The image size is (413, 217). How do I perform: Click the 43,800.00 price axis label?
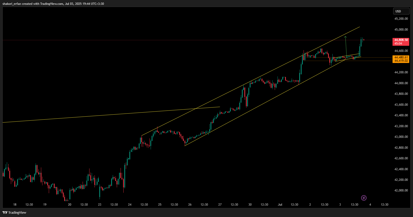[401, 94]
